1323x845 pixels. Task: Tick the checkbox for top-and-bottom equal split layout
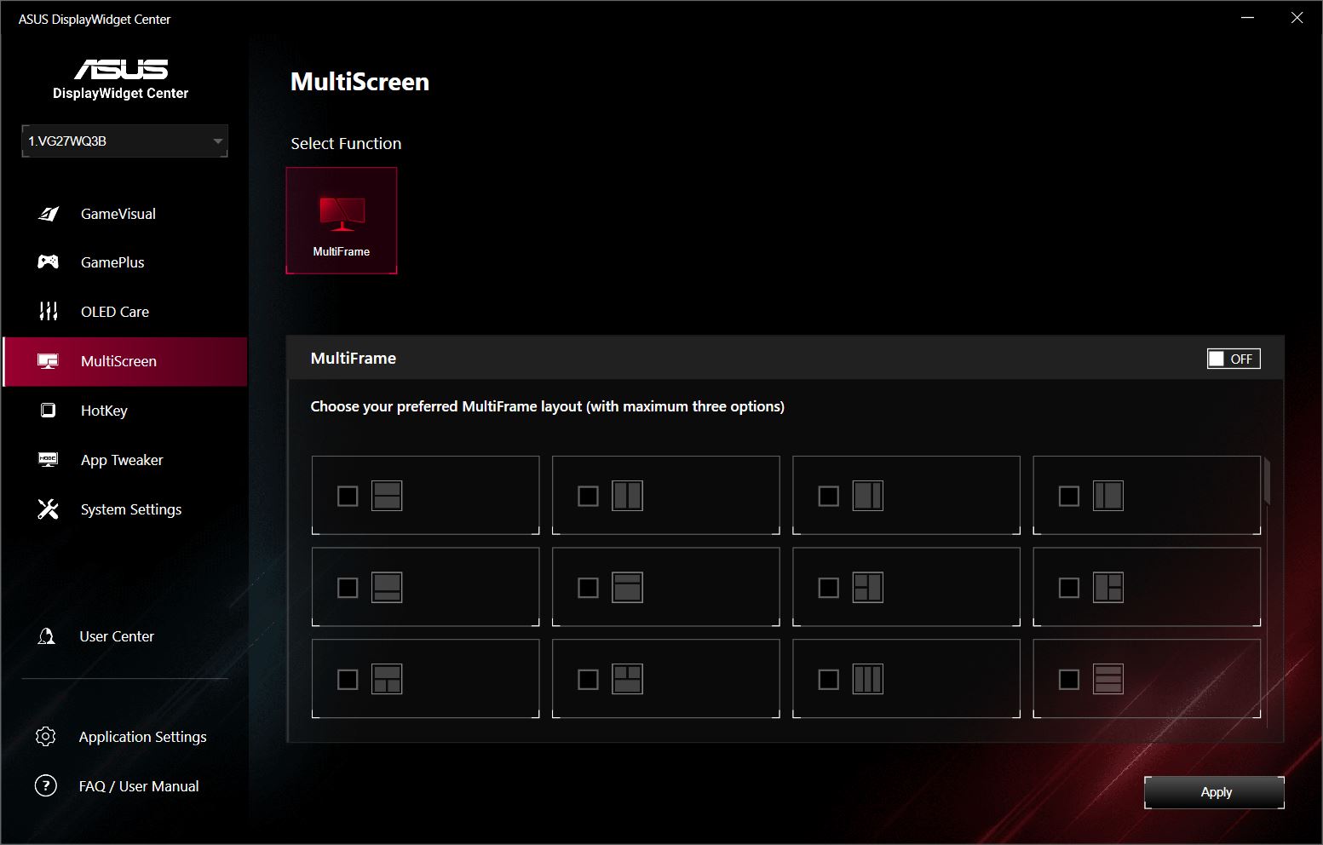point(348,496)
